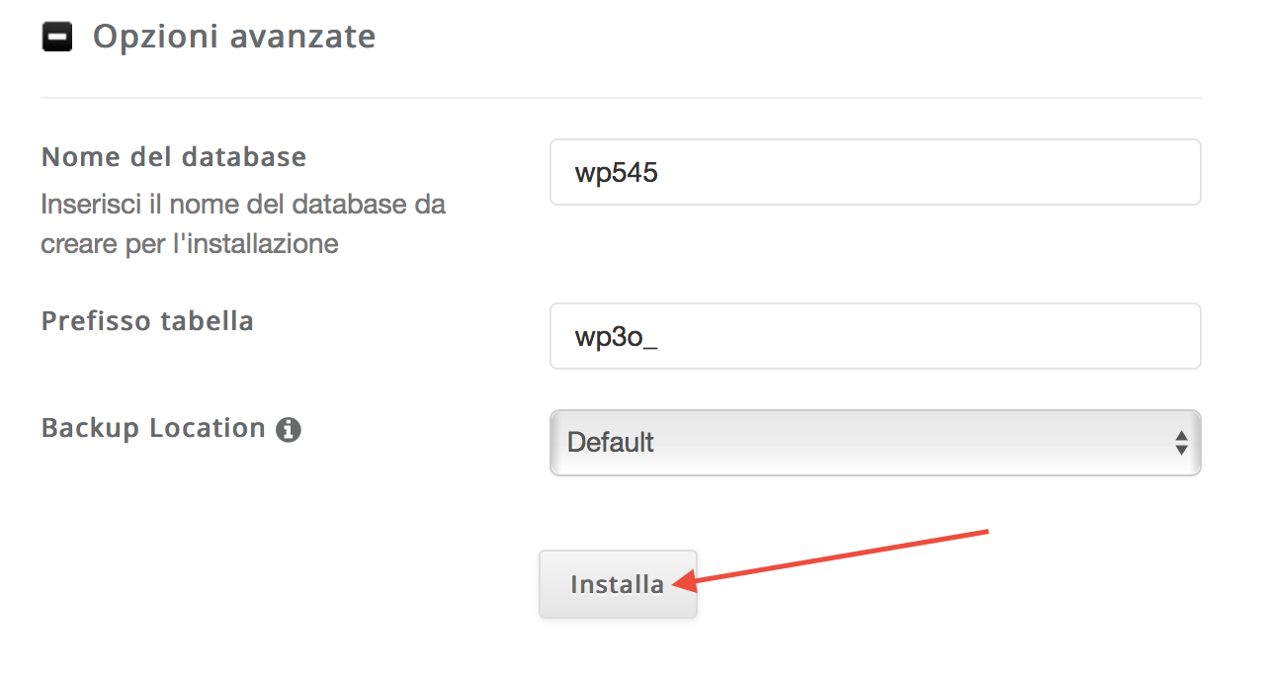Screen dimensions: 1267x684
Task: Click the wp3o_ value in prefix field
Action: point(617,337)
